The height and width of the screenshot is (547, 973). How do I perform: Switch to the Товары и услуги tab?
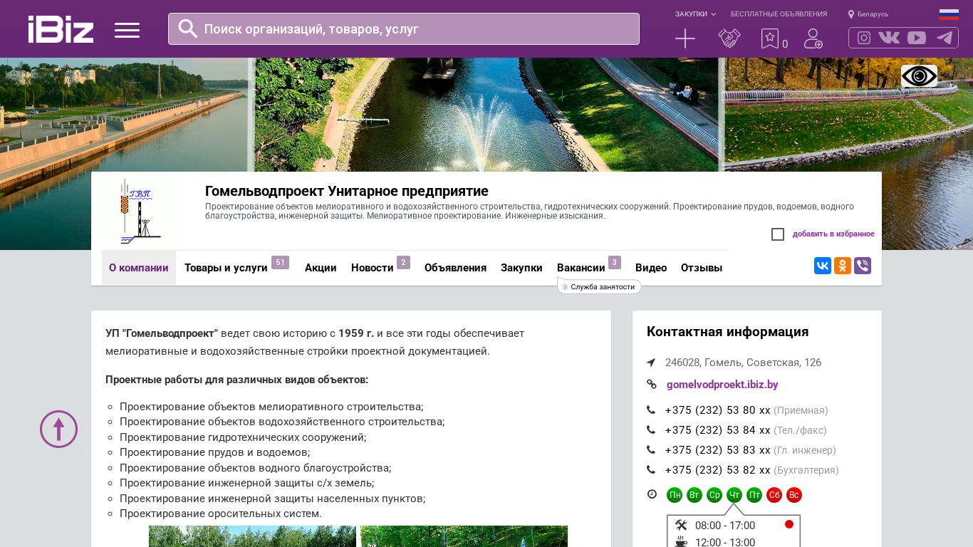pos(226,268)
